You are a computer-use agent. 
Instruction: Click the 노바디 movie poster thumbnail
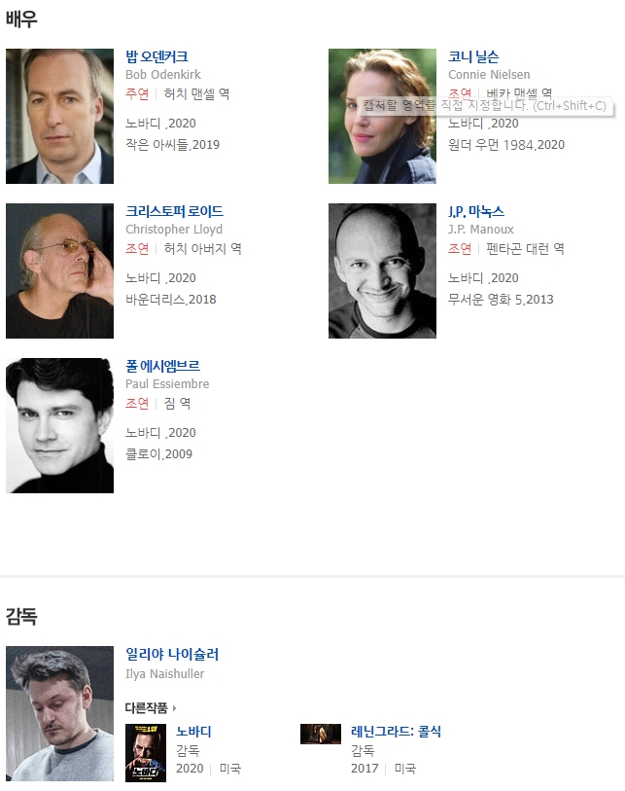146,753
